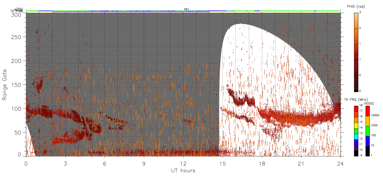Click x-axis tick label "6" UT hours
The width and height of the screenshot is (383, 177).
point(104,164)
